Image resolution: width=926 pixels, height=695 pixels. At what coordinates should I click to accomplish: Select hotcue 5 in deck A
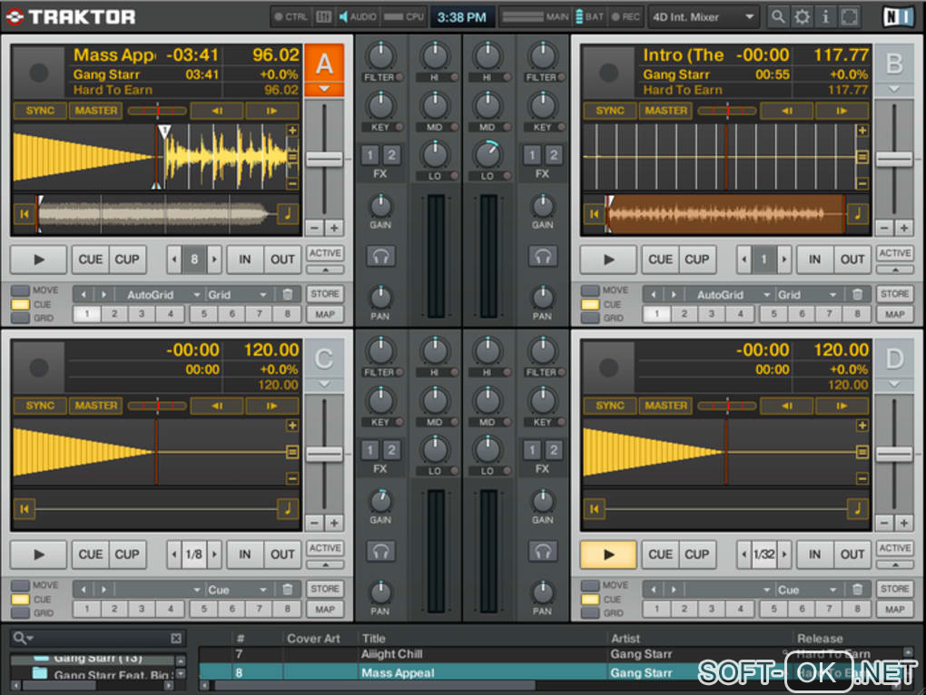pos(203,314)
